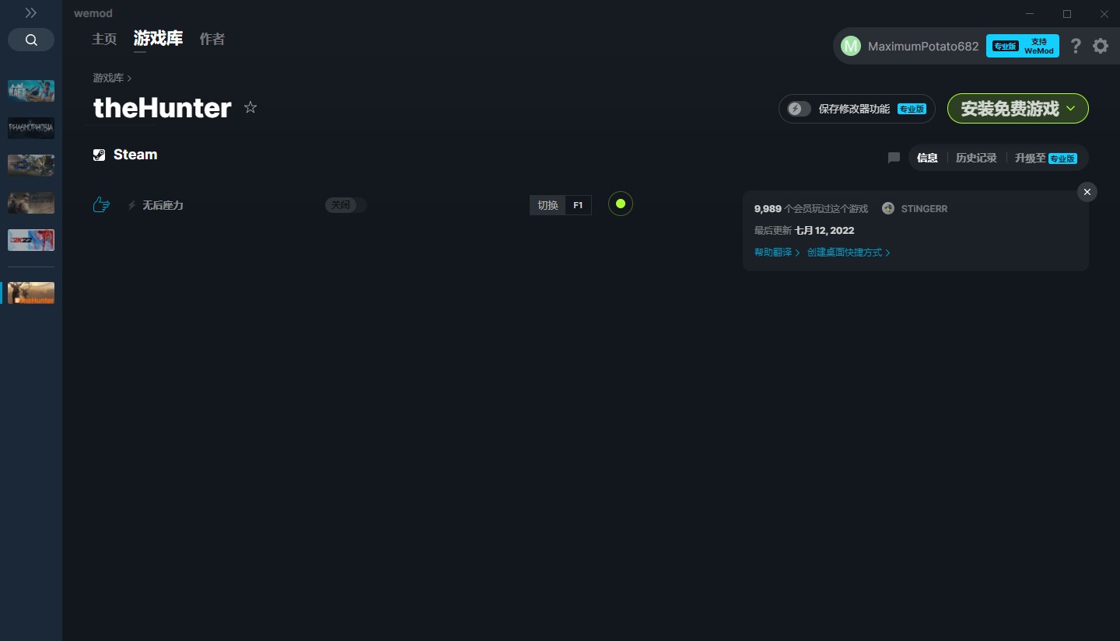Select the Phasmophobia game thumbnail
The height and width of the screenshot is (641, 1120).
(x=31, y=128)
